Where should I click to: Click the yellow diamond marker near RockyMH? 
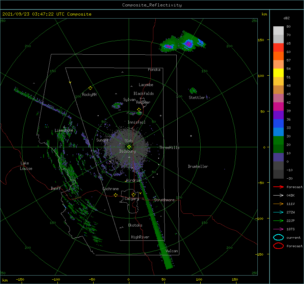click(90, 88)
